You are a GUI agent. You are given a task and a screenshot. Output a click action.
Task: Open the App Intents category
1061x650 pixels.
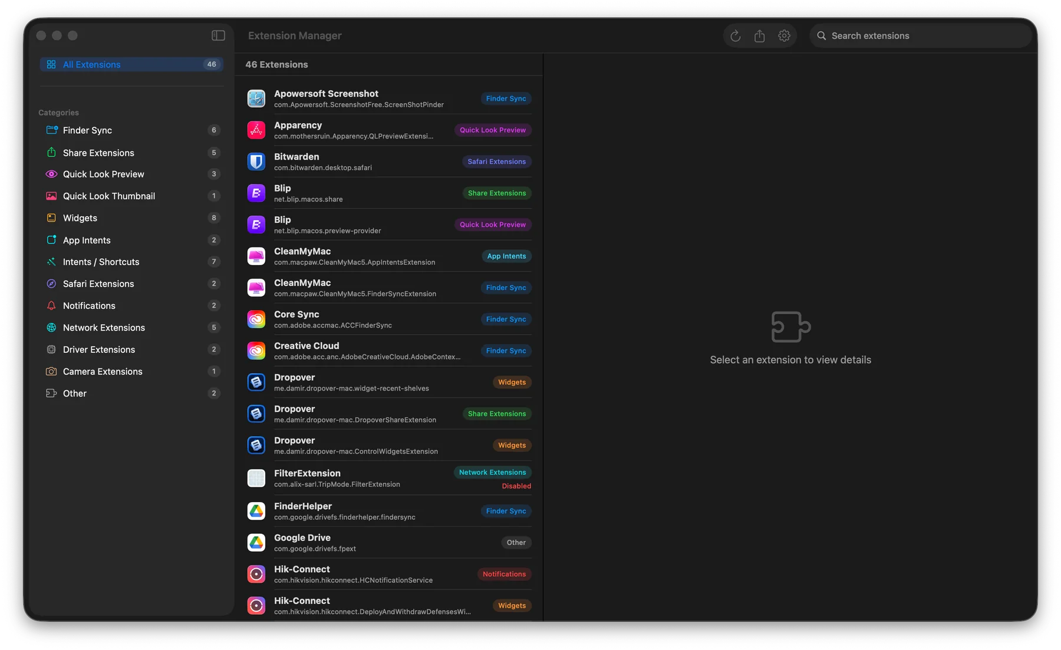(131, 240)
